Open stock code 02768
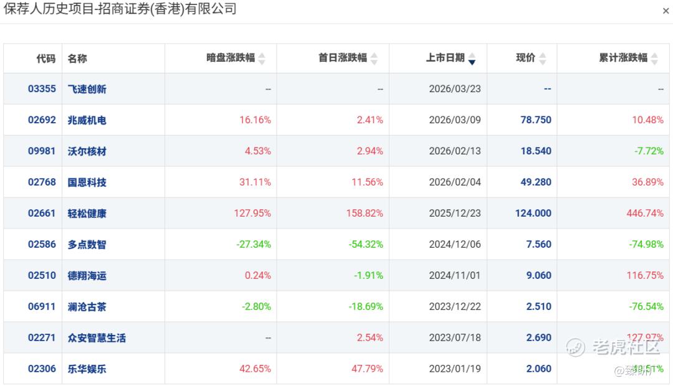 [x=42, y=182]
